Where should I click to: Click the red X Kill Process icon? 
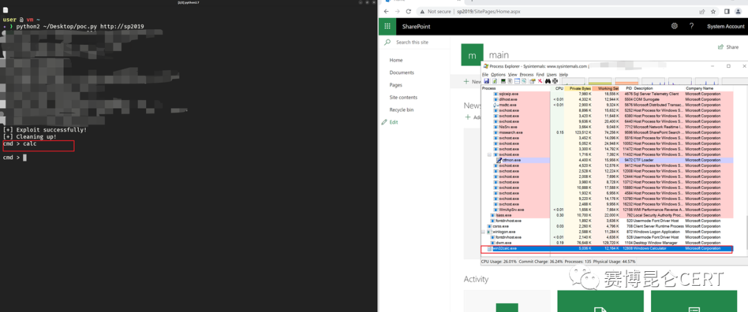tap(540, 81)
